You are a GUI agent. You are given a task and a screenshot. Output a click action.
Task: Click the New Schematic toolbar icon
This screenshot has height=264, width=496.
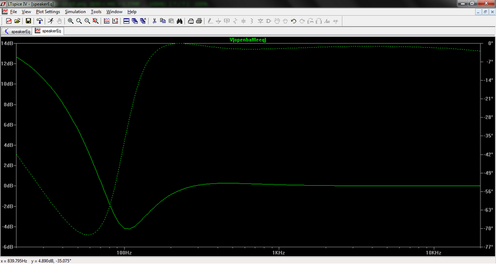(x=8, y=21)
